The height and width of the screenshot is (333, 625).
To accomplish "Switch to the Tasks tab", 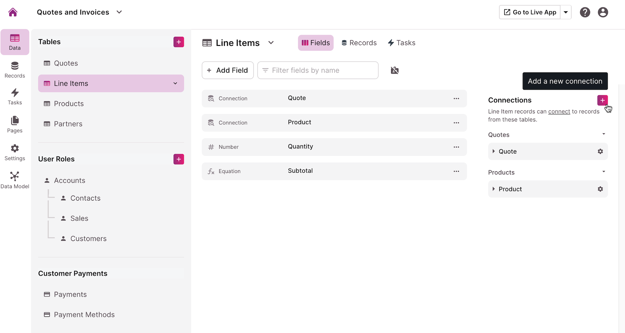I will point(401,42).
